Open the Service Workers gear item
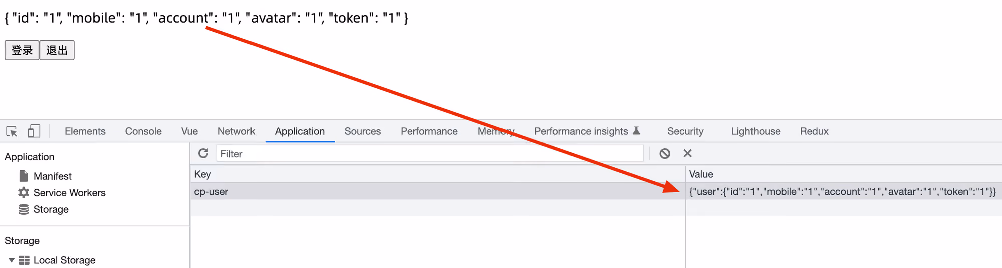 point(62,193)
